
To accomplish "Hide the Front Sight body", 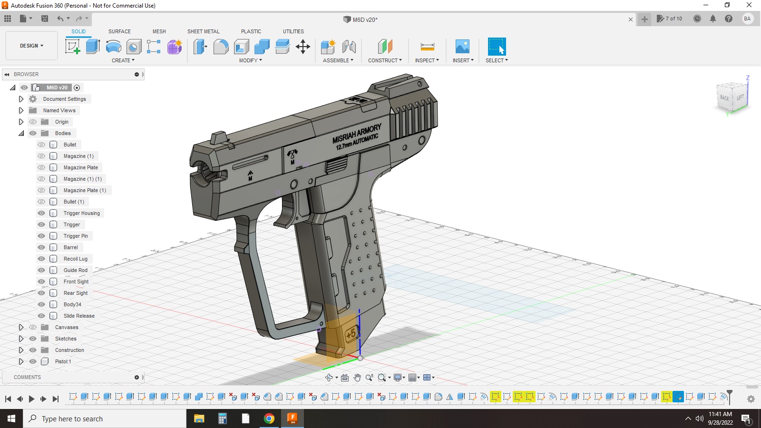I will [x=41, y=282].
